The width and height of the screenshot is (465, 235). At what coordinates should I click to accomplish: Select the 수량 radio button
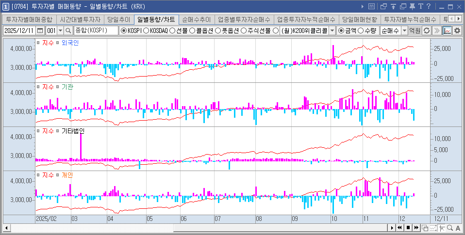(x=361, y=31)
